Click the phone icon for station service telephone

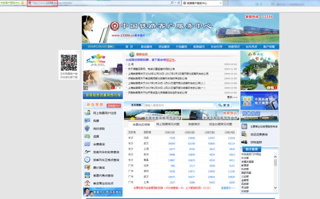click(x=244, y=126)
